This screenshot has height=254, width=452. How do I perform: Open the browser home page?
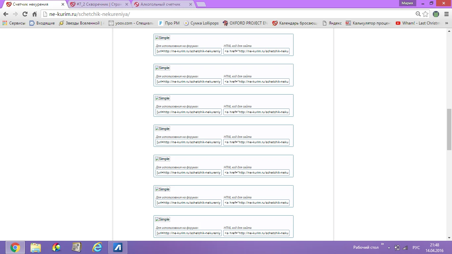point(34,14)
